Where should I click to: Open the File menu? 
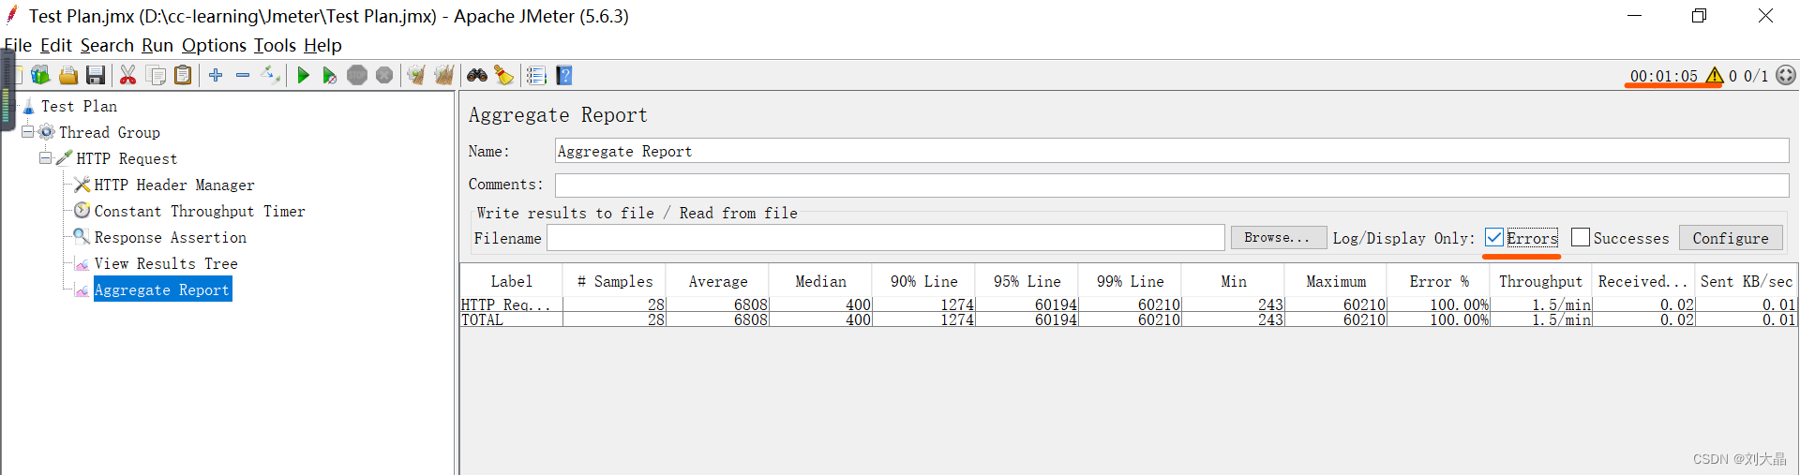click(x=18, y=45)
